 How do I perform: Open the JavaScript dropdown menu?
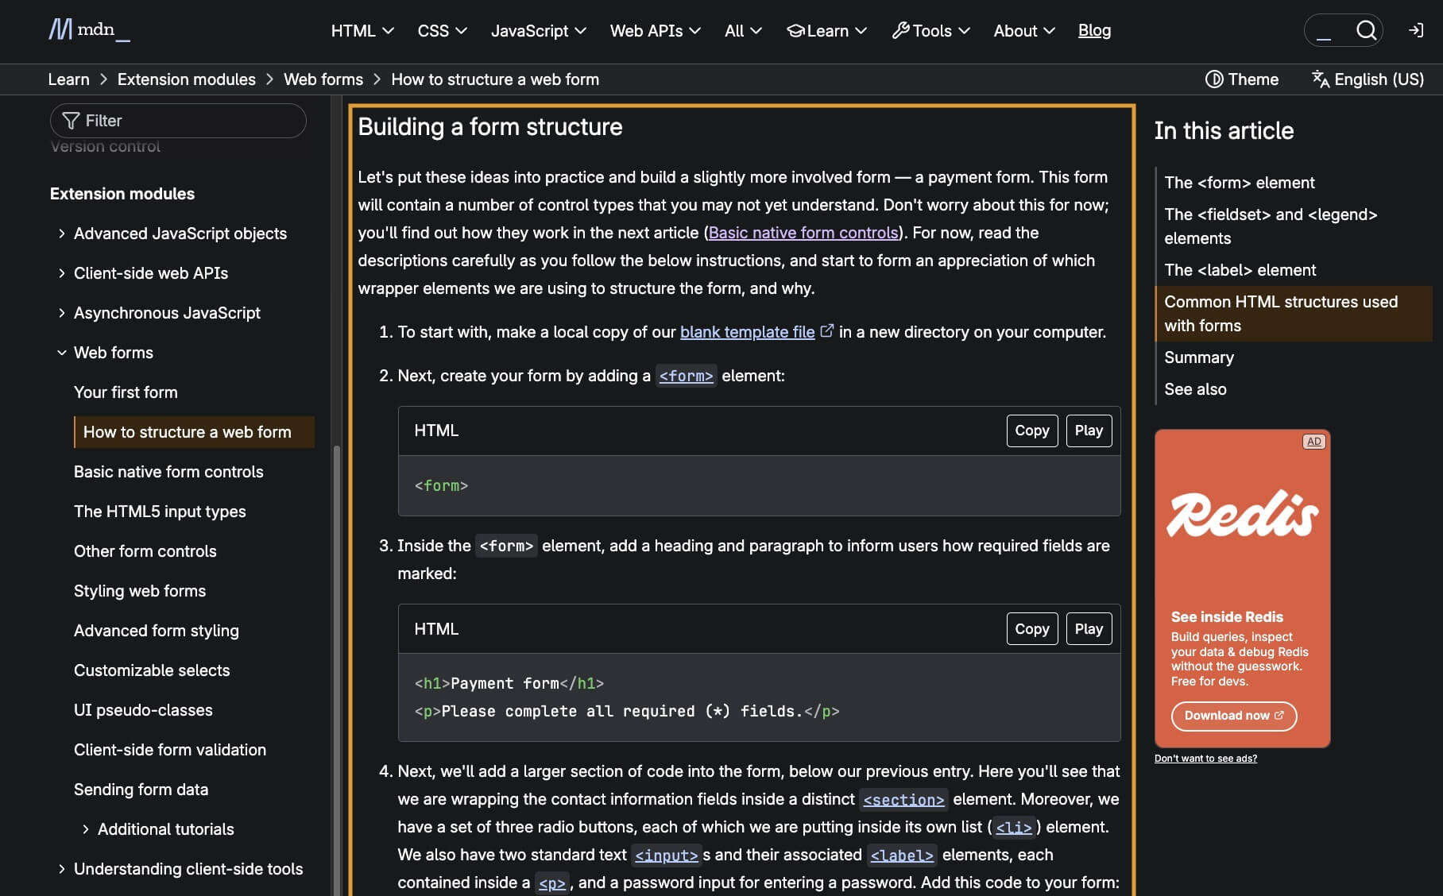pos(538,31)
